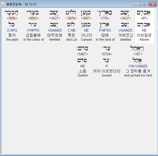The height and width of the screenshot is (156, 158).
Task: Click the English gloss 'toward'
Action: (x=106, y=75)
